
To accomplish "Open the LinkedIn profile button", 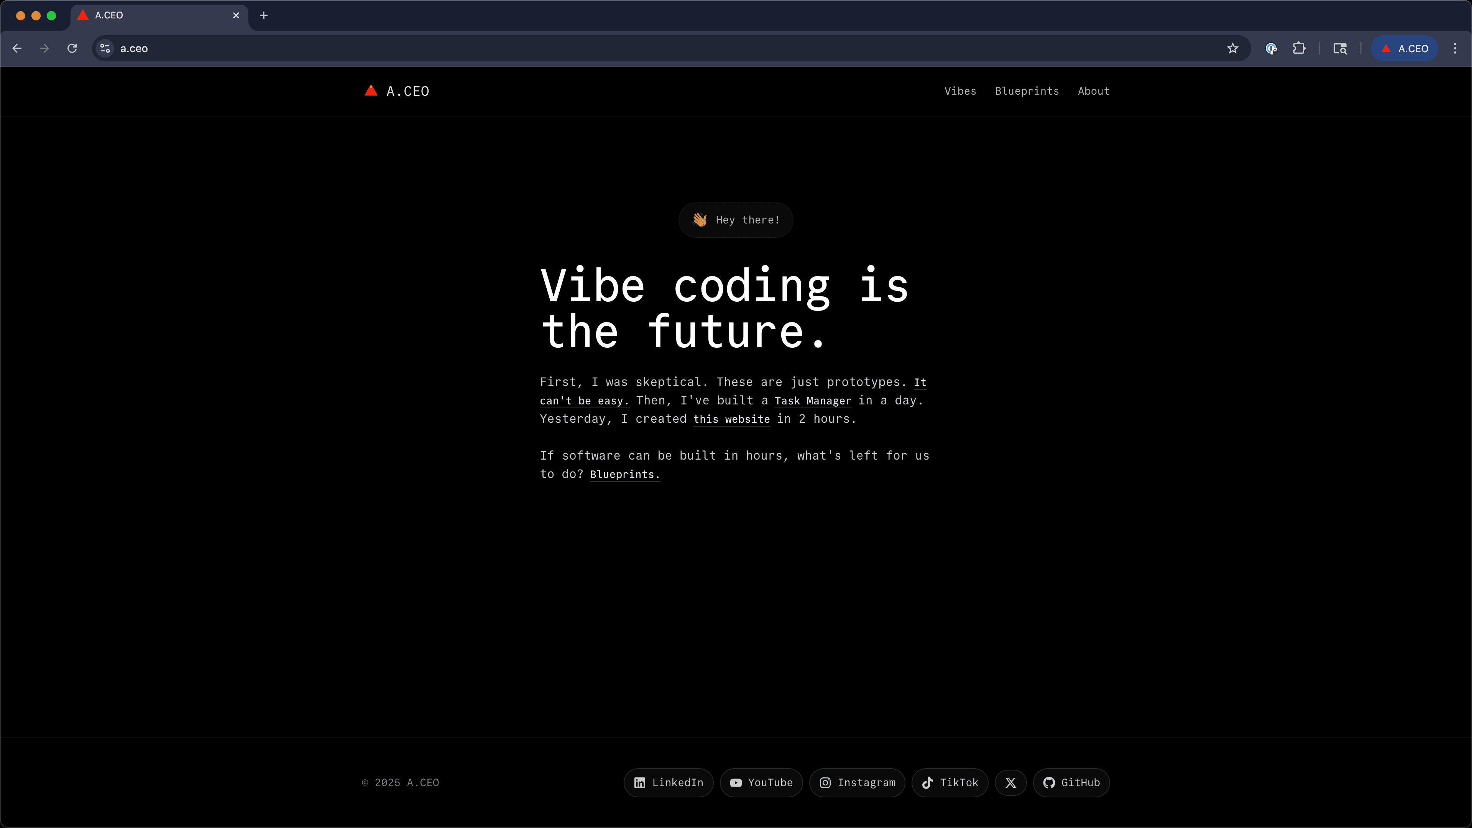I will click(x=668, y=783).
